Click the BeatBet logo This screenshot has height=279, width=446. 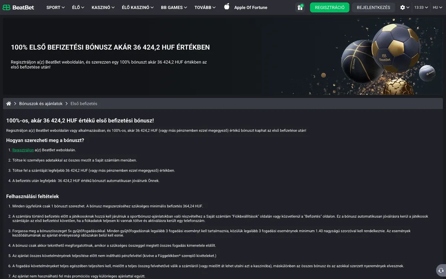18,7
